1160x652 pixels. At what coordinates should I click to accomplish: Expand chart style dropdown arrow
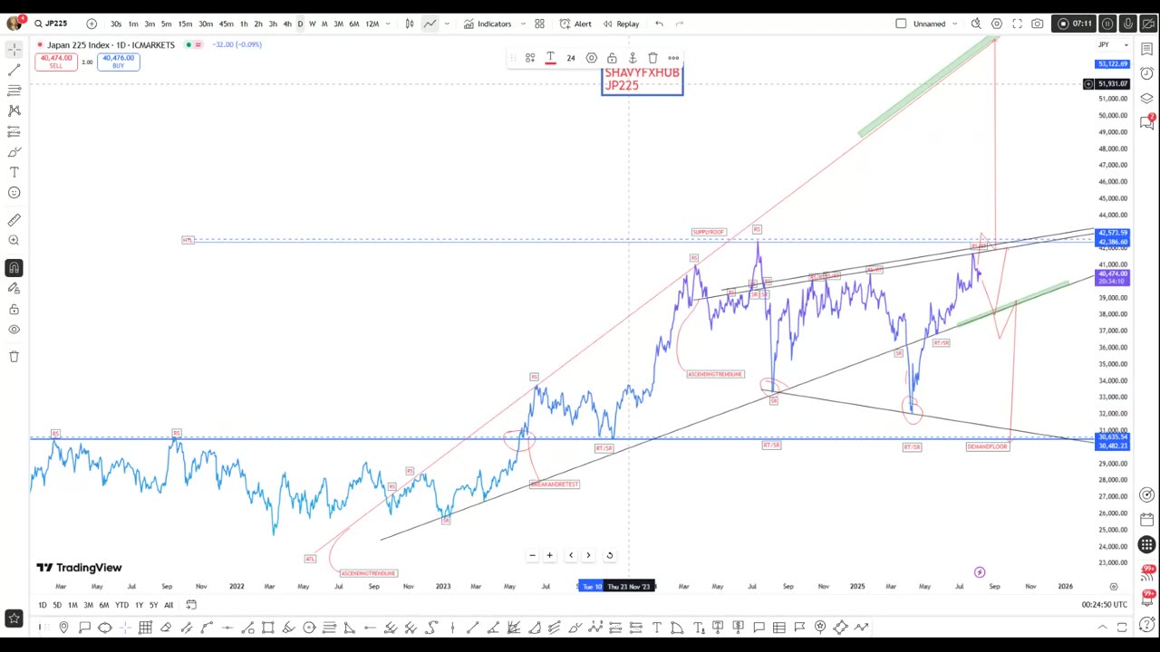coord(447,24)
